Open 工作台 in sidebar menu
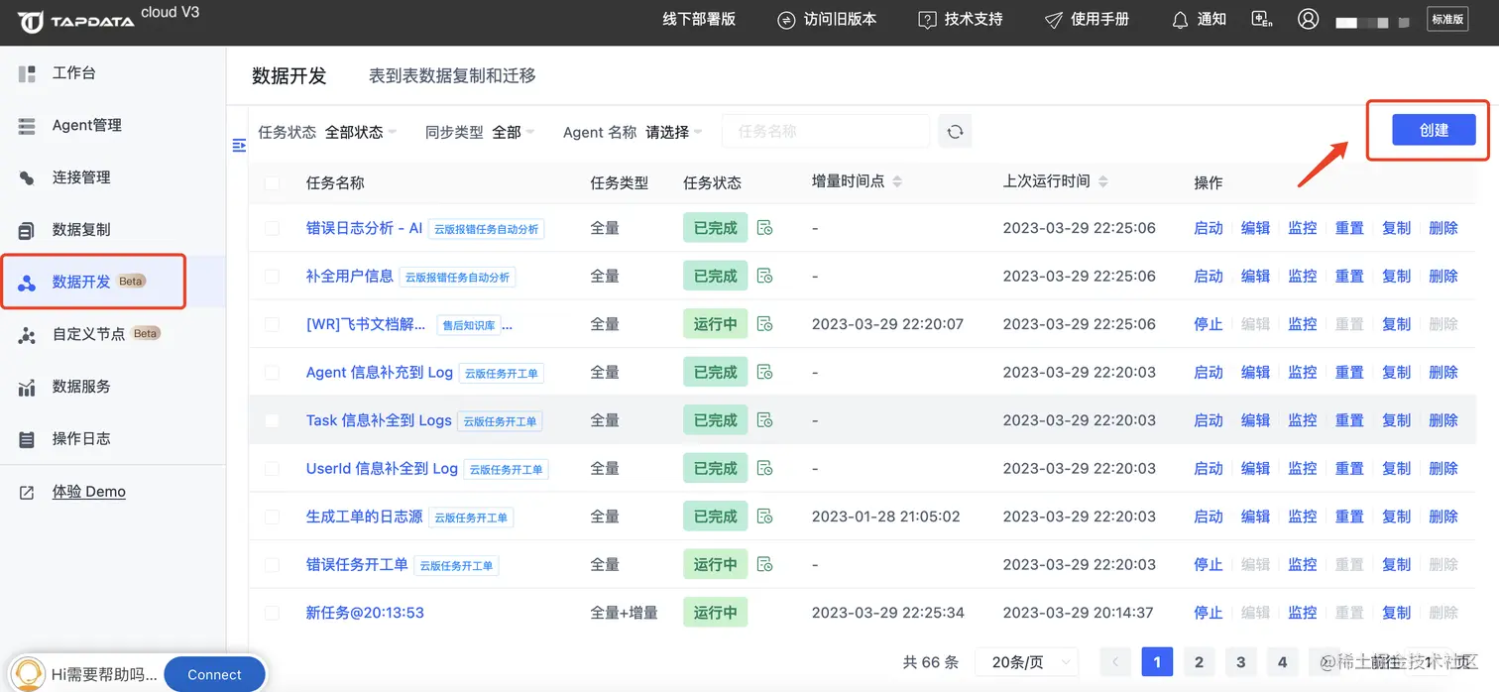Viewport: 1499px width, 692px height. tap(74, 73)
